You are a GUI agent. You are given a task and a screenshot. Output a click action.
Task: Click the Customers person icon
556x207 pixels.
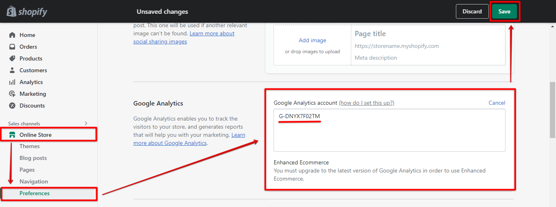(12, 70)
